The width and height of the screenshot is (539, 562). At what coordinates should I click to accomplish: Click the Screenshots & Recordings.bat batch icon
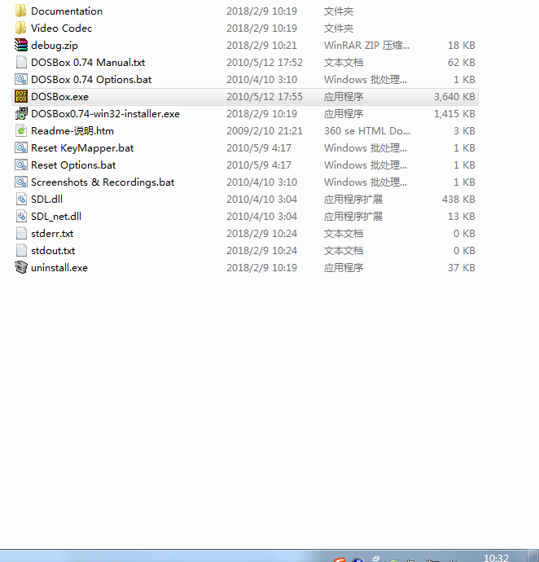[21, 182]
